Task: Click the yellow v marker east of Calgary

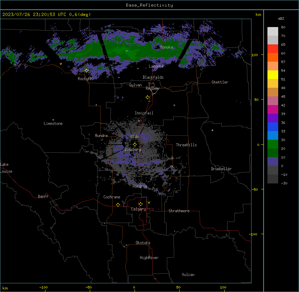Action: [149, 203]
